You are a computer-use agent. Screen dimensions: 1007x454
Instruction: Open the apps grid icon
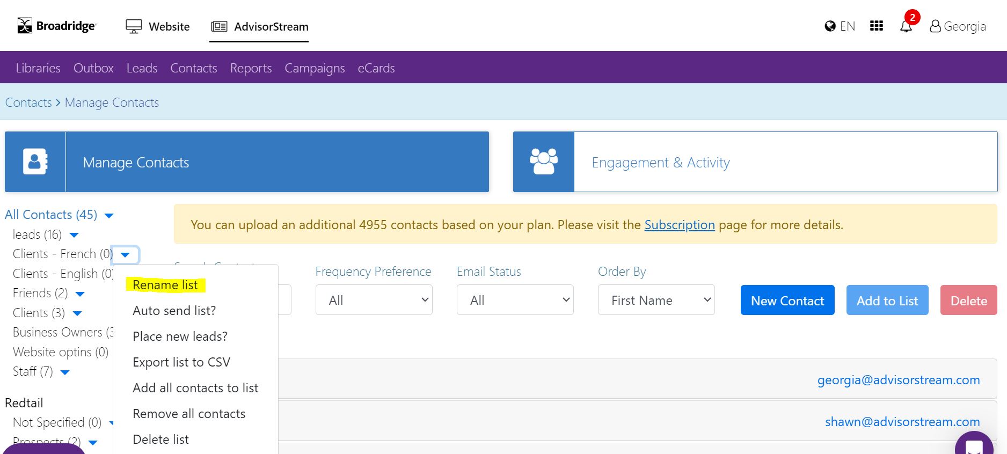(x=877, y=26)
